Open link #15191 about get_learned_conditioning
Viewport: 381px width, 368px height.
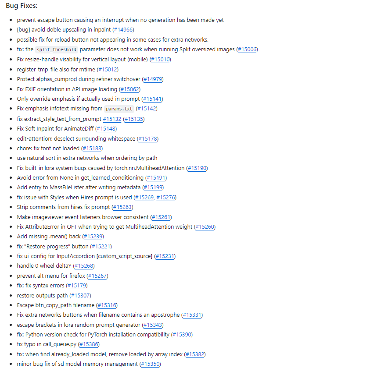click(156, 178)
